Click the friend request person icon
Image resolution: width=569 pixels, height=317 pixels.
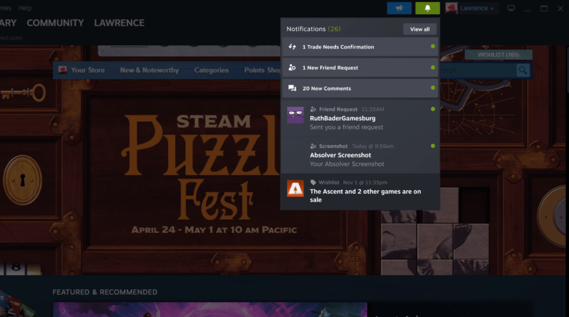(292, 67)
